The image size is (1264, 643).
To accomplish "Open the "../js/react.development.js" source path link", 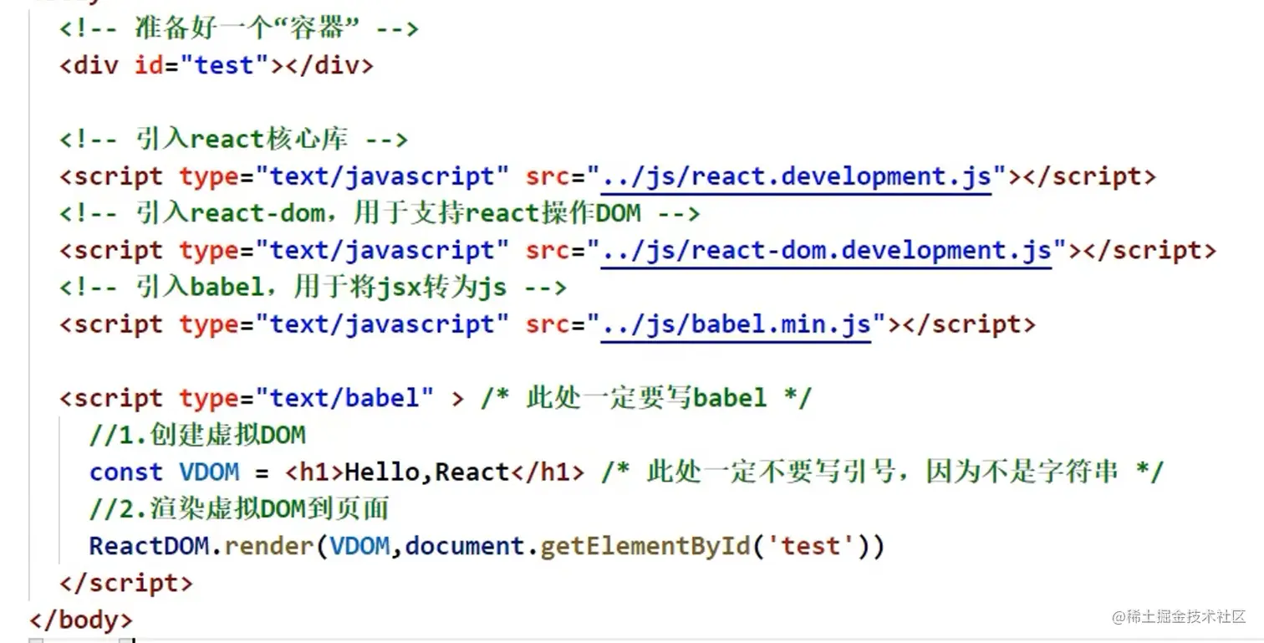I will point(796,176).
